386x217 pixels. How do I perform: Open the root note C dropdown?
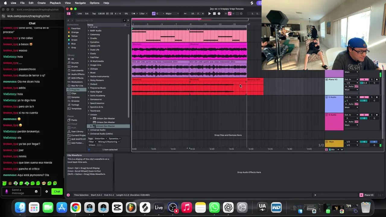click(x=160, y=14)
